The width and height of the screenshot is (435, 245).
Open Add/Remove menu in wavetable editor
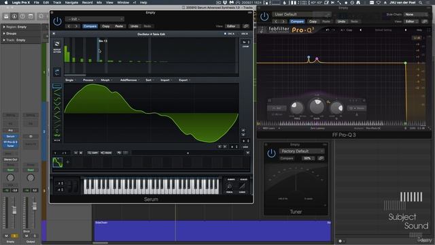tap(130, 80)
